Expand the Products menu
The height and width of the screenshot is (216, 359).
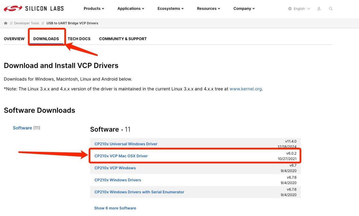coord(94,8)
